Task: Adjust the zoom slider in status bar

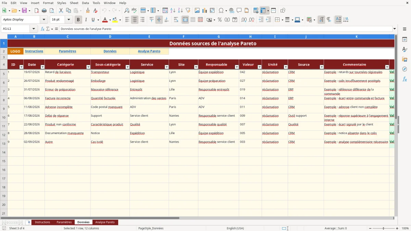Action: point(383,228)
